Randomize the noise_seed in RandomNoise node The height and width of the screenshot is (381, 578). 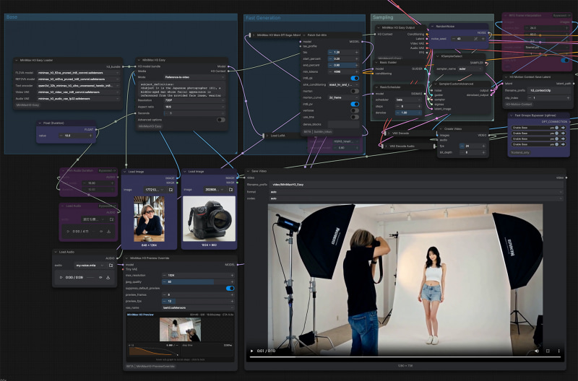tap(475, 39)
